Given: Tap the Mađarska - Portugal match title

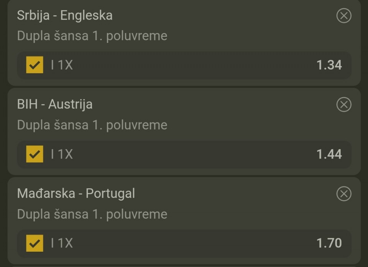Looking at the screenshot, I should (x=76, y=193).
